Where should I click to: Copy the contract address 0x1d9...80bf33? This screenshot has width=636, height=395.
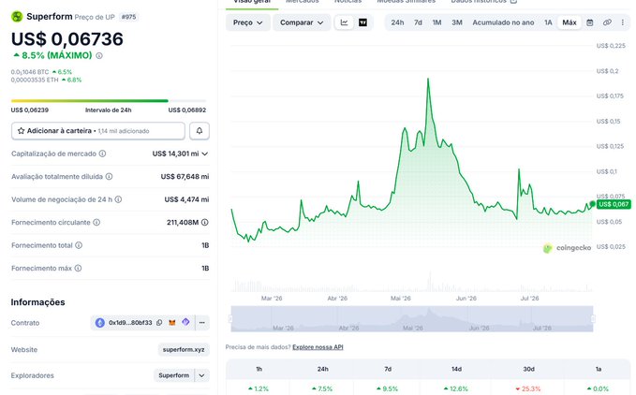pos(159,323)
